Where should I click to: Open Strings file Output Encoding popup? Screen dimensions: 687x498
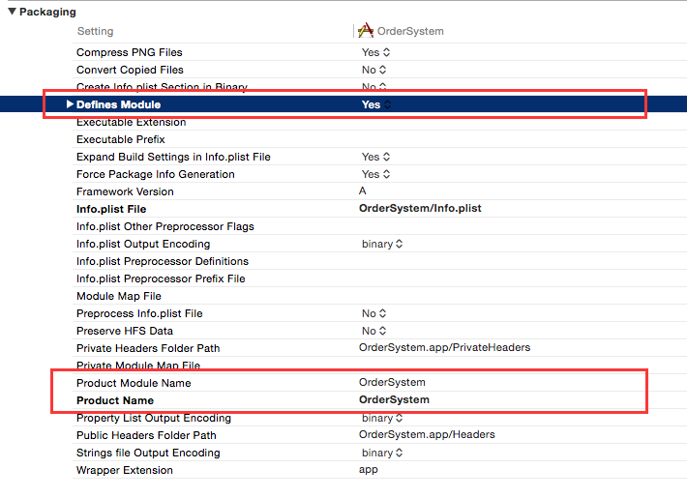point(382,453)
